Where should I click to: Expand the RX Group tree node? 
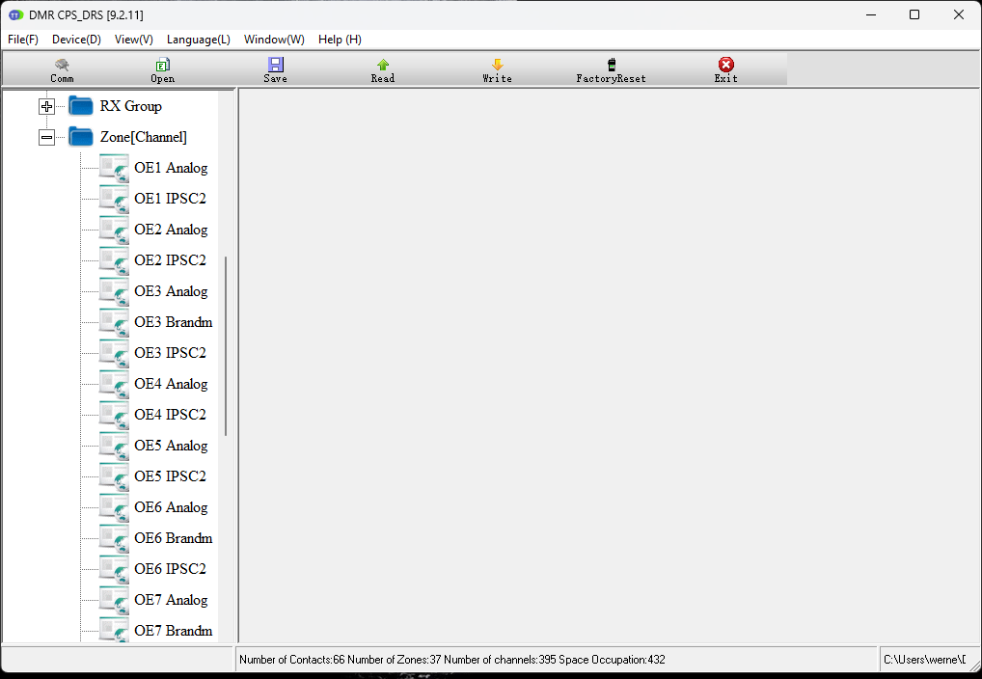46,106
